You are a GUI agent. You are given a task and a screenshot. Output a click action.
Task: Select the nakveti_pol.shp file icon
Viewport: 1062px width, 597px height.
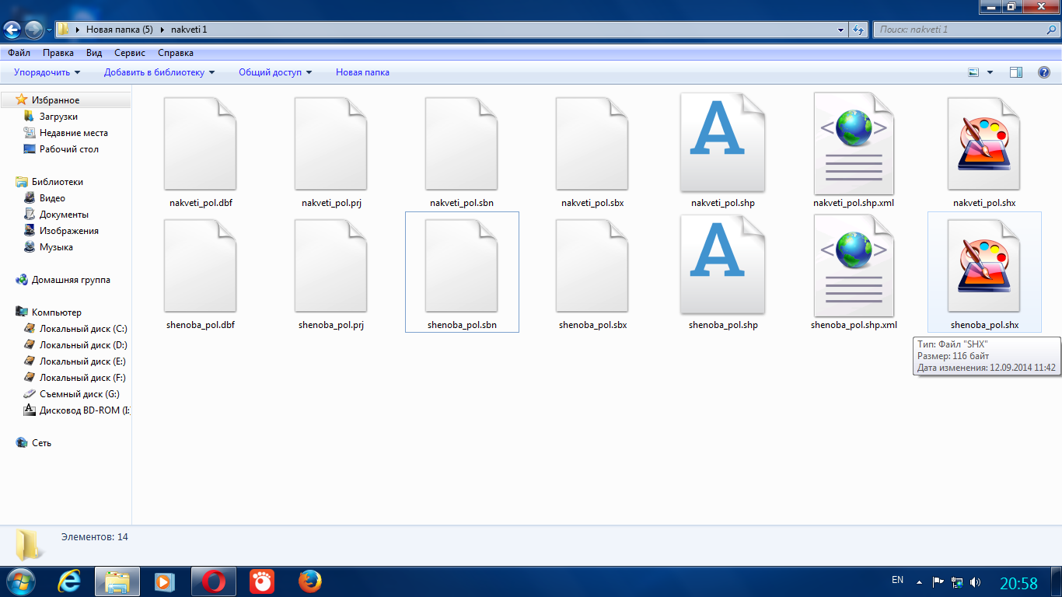click(x=723, y=143)
